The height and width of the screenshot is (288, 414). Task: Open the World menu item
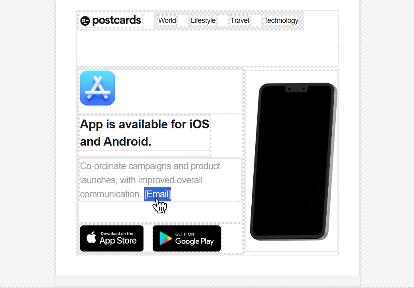(167, 20)
